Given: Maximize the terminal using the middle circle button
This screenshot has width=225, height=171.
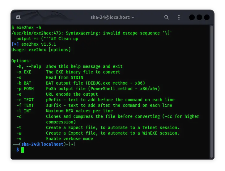Looking at the screenshot, I should tap(199, 17).
